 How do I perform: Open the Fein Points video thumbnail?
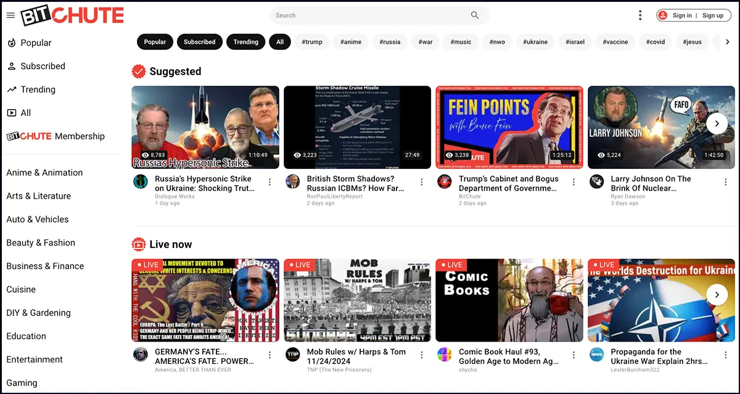coord(509,127)
